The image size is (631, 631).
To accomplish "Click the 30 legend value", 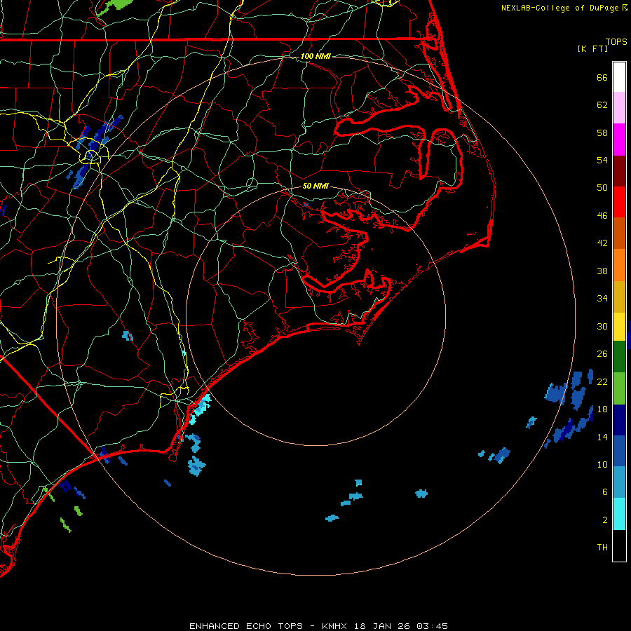I will tap(602, 326).
